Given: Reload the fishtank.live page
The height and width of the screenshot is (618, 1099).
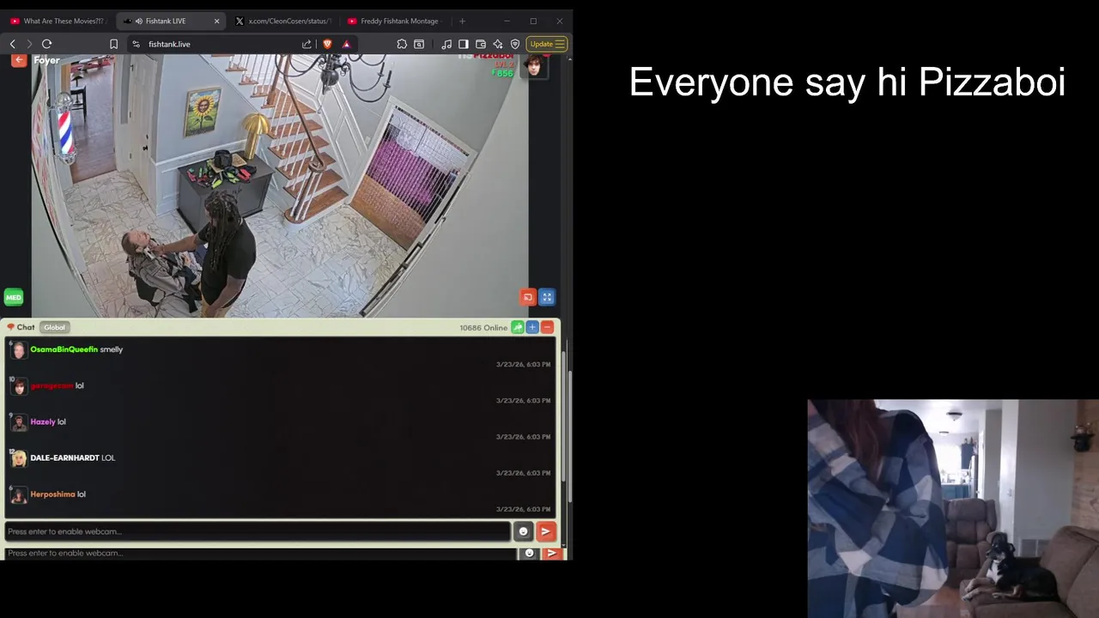Looking at the screenshot, I should coord(47,44).
